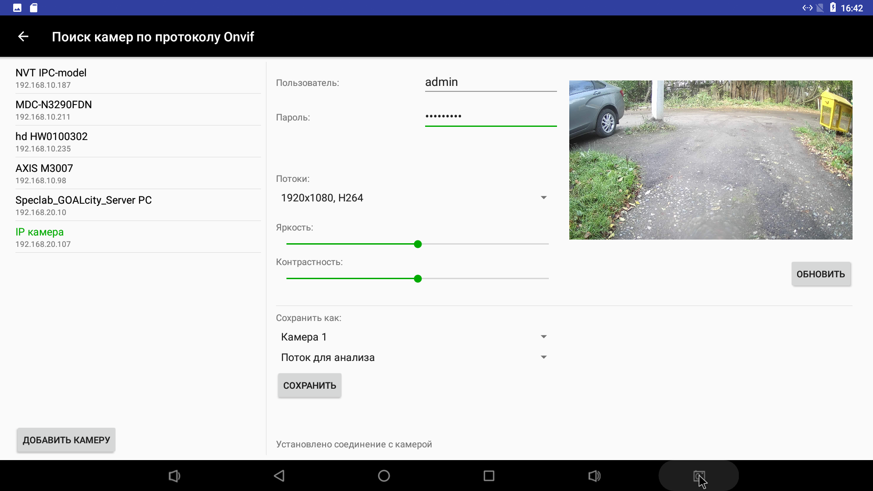
Task: Click the СОХРАНИТЬ button
Action: click(310, 386)
